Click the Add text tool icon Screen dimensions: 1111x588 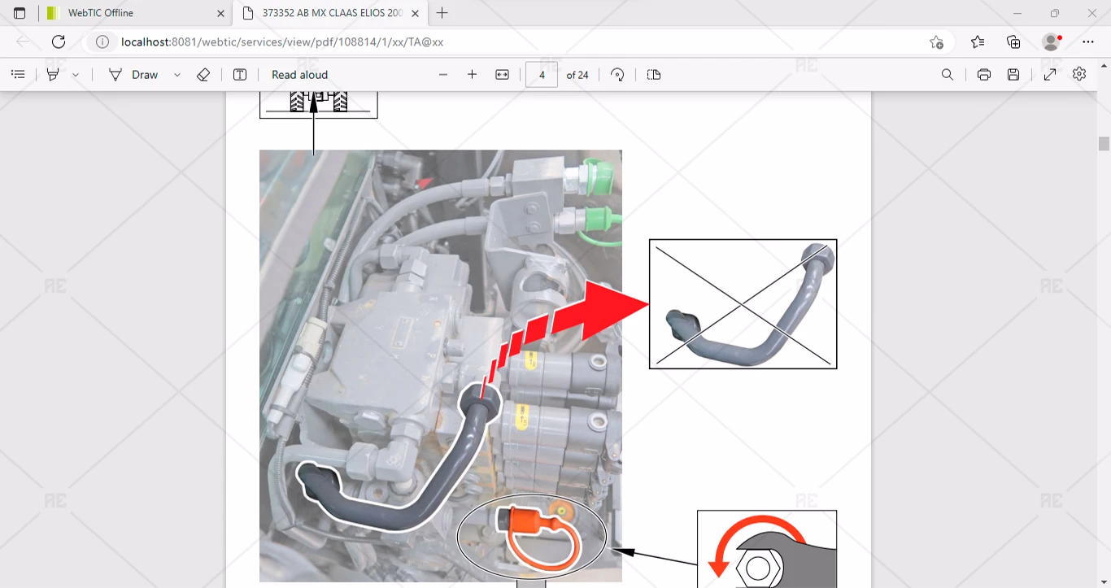click(x=240, y=75)
